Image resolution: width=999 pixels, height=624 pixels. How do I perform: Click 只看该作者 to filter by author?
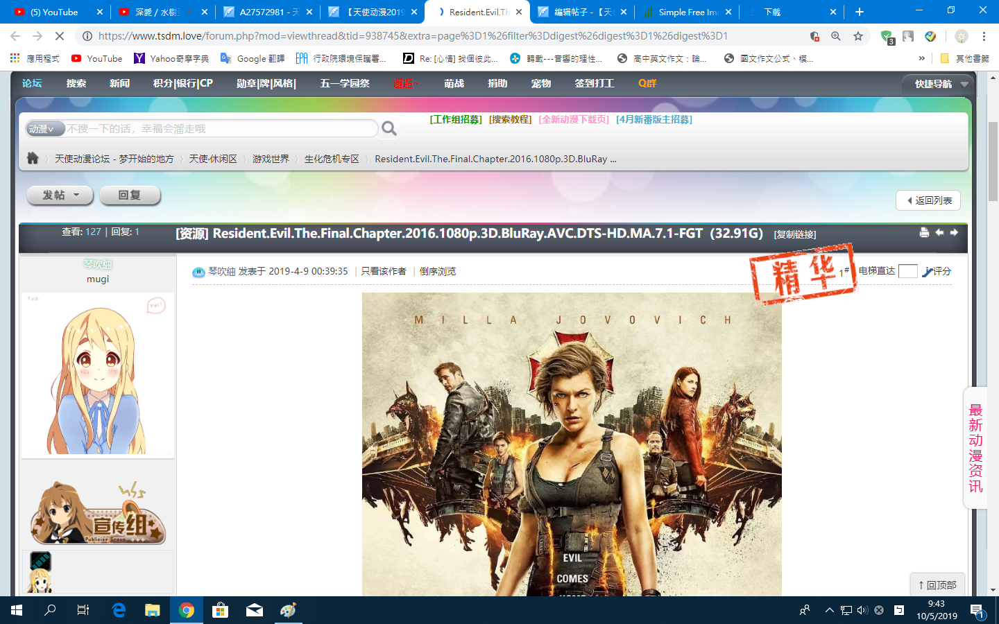pyautogui.click(x=384, y=271)
